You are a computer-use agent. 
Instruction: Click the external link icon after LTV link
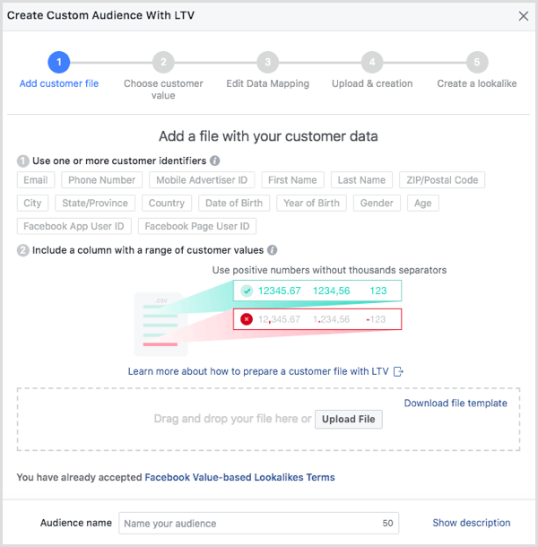coord(398,371)
